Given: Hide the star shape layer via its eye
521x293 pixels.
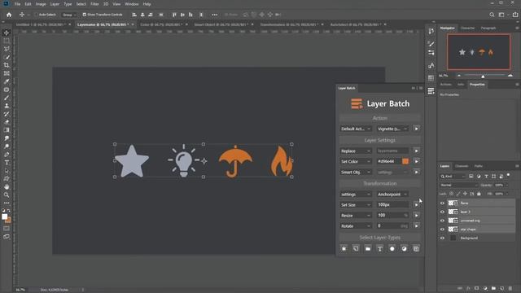Looking at the screenshot, I should (442, 230).
